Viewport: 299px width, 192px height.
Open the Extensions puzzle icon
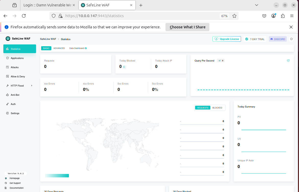(x=283, y=16)
